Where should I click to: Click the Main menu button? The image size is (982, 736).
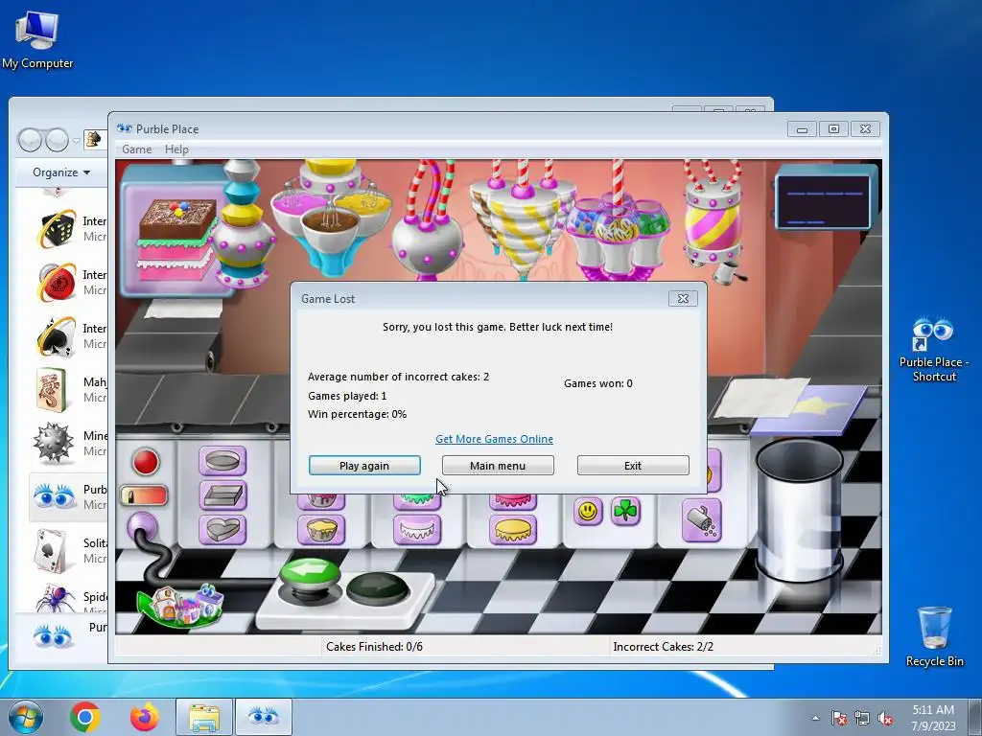(498, 466)
